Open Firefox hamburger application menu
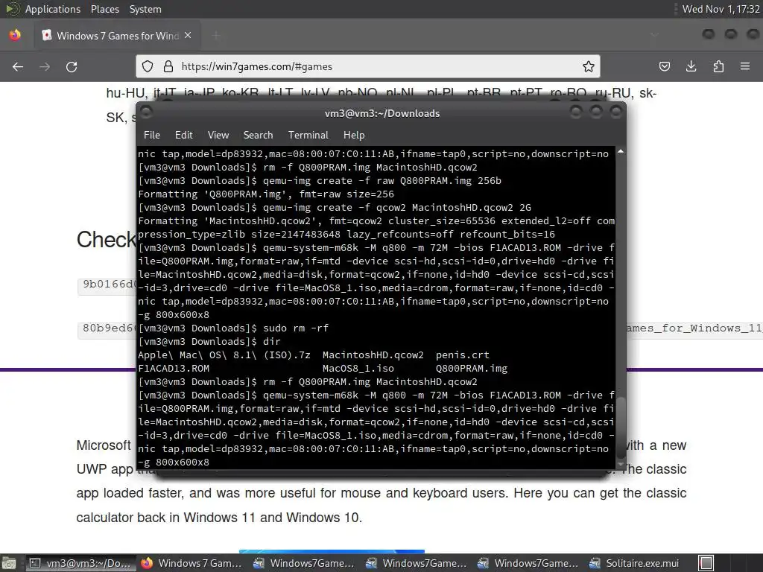This screenshot has height=572, width=763. click(745, 66)
